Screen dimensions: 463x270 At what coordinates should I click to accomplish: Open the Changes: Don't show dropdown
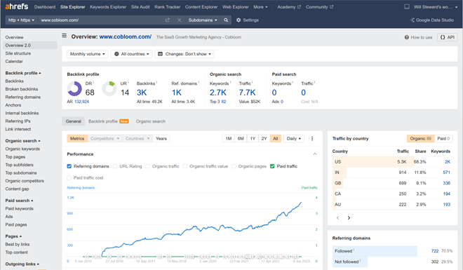coord(184,54)
